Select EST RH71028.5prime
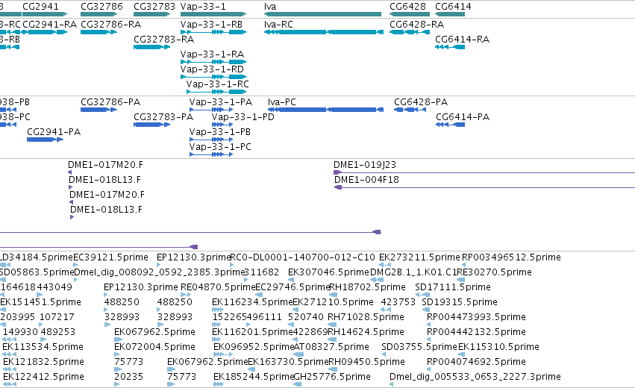Image resolution: width=635 pixels, height=388 pixels. click(x=332, y=325)
